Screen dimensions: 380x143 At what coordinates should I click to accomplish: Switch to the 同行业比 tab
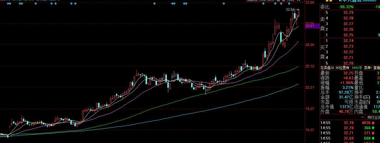pos(373,117)
